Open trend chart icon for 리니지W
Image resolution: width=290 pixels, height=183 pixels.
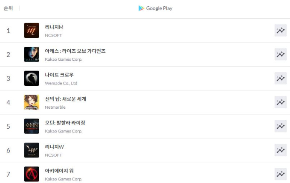(x=280, y=150)
